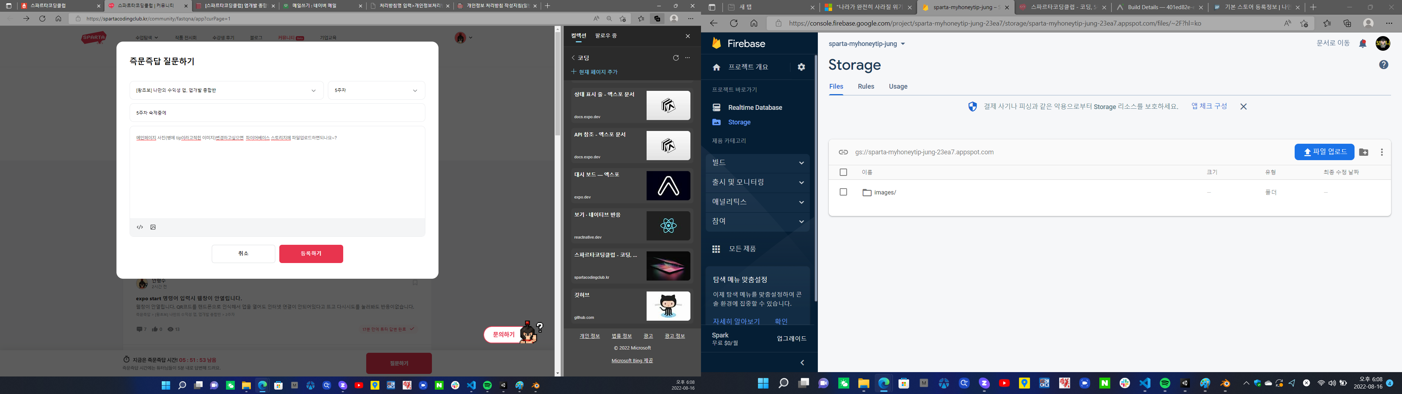Viewport: 1402px width, 394px height.
Task: Select the 팔로우 중 tab in Edge pane
Action: [606, 36]
